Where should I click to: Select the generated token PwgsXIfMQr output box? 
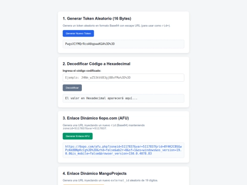pyautogui.click(x=123, y=44)
